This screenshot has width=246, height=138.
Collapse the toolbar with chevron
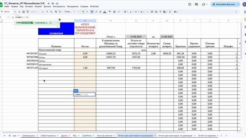pos(236,12)
